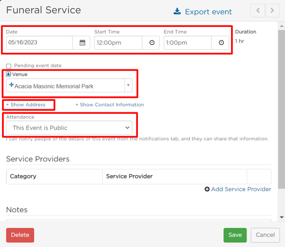The image size is (285, 247).
Task: Open the date calendar picker icon
Action: coord(82,42)
